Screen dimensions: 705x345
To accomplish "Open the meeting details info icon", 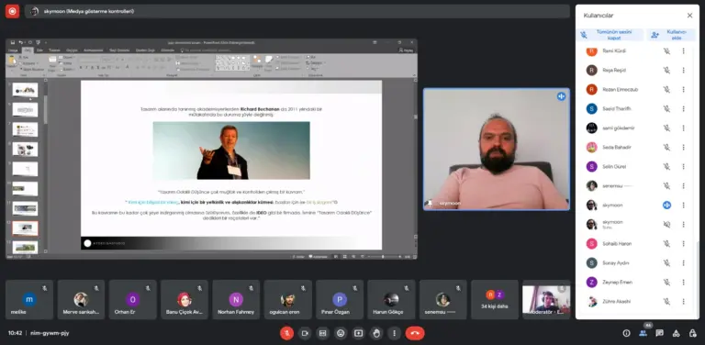I will [626, 333].
